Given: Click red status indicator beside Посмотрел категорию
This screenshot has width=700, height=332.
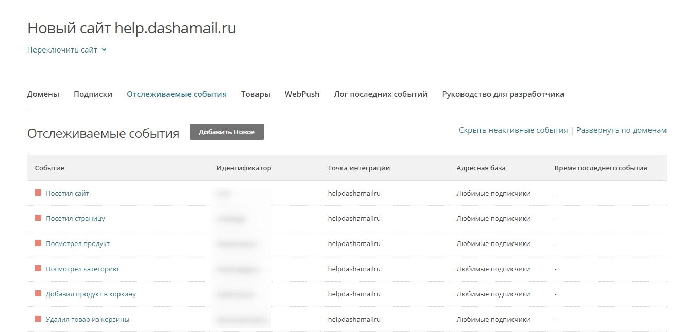Looking at the screenshot, I should (x=38, y=269).
